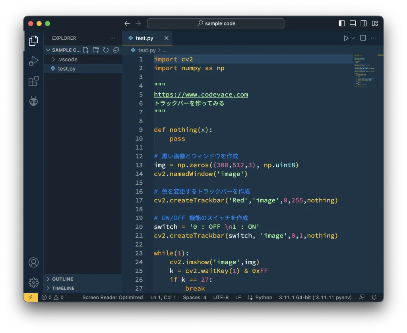Toggle the bottom panel visibility
This screenshot has width=407, height=333.
[x=353, y=23]
